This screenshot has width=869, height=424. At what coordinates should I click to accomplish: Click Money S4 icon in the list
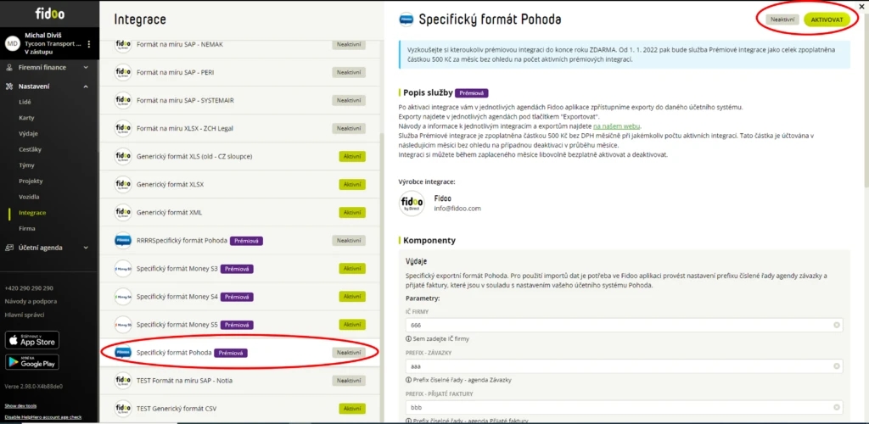point(123,297)
